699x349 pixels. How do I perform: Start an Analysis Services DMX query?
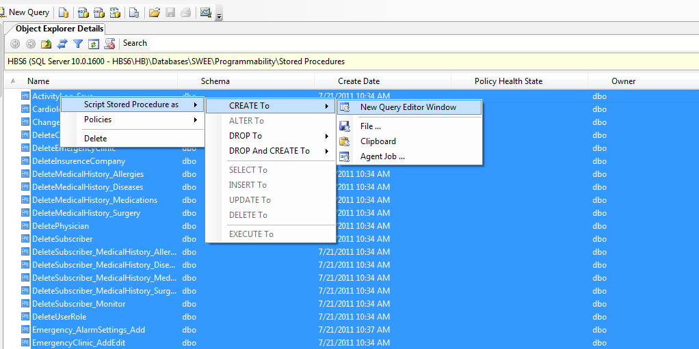99,13
